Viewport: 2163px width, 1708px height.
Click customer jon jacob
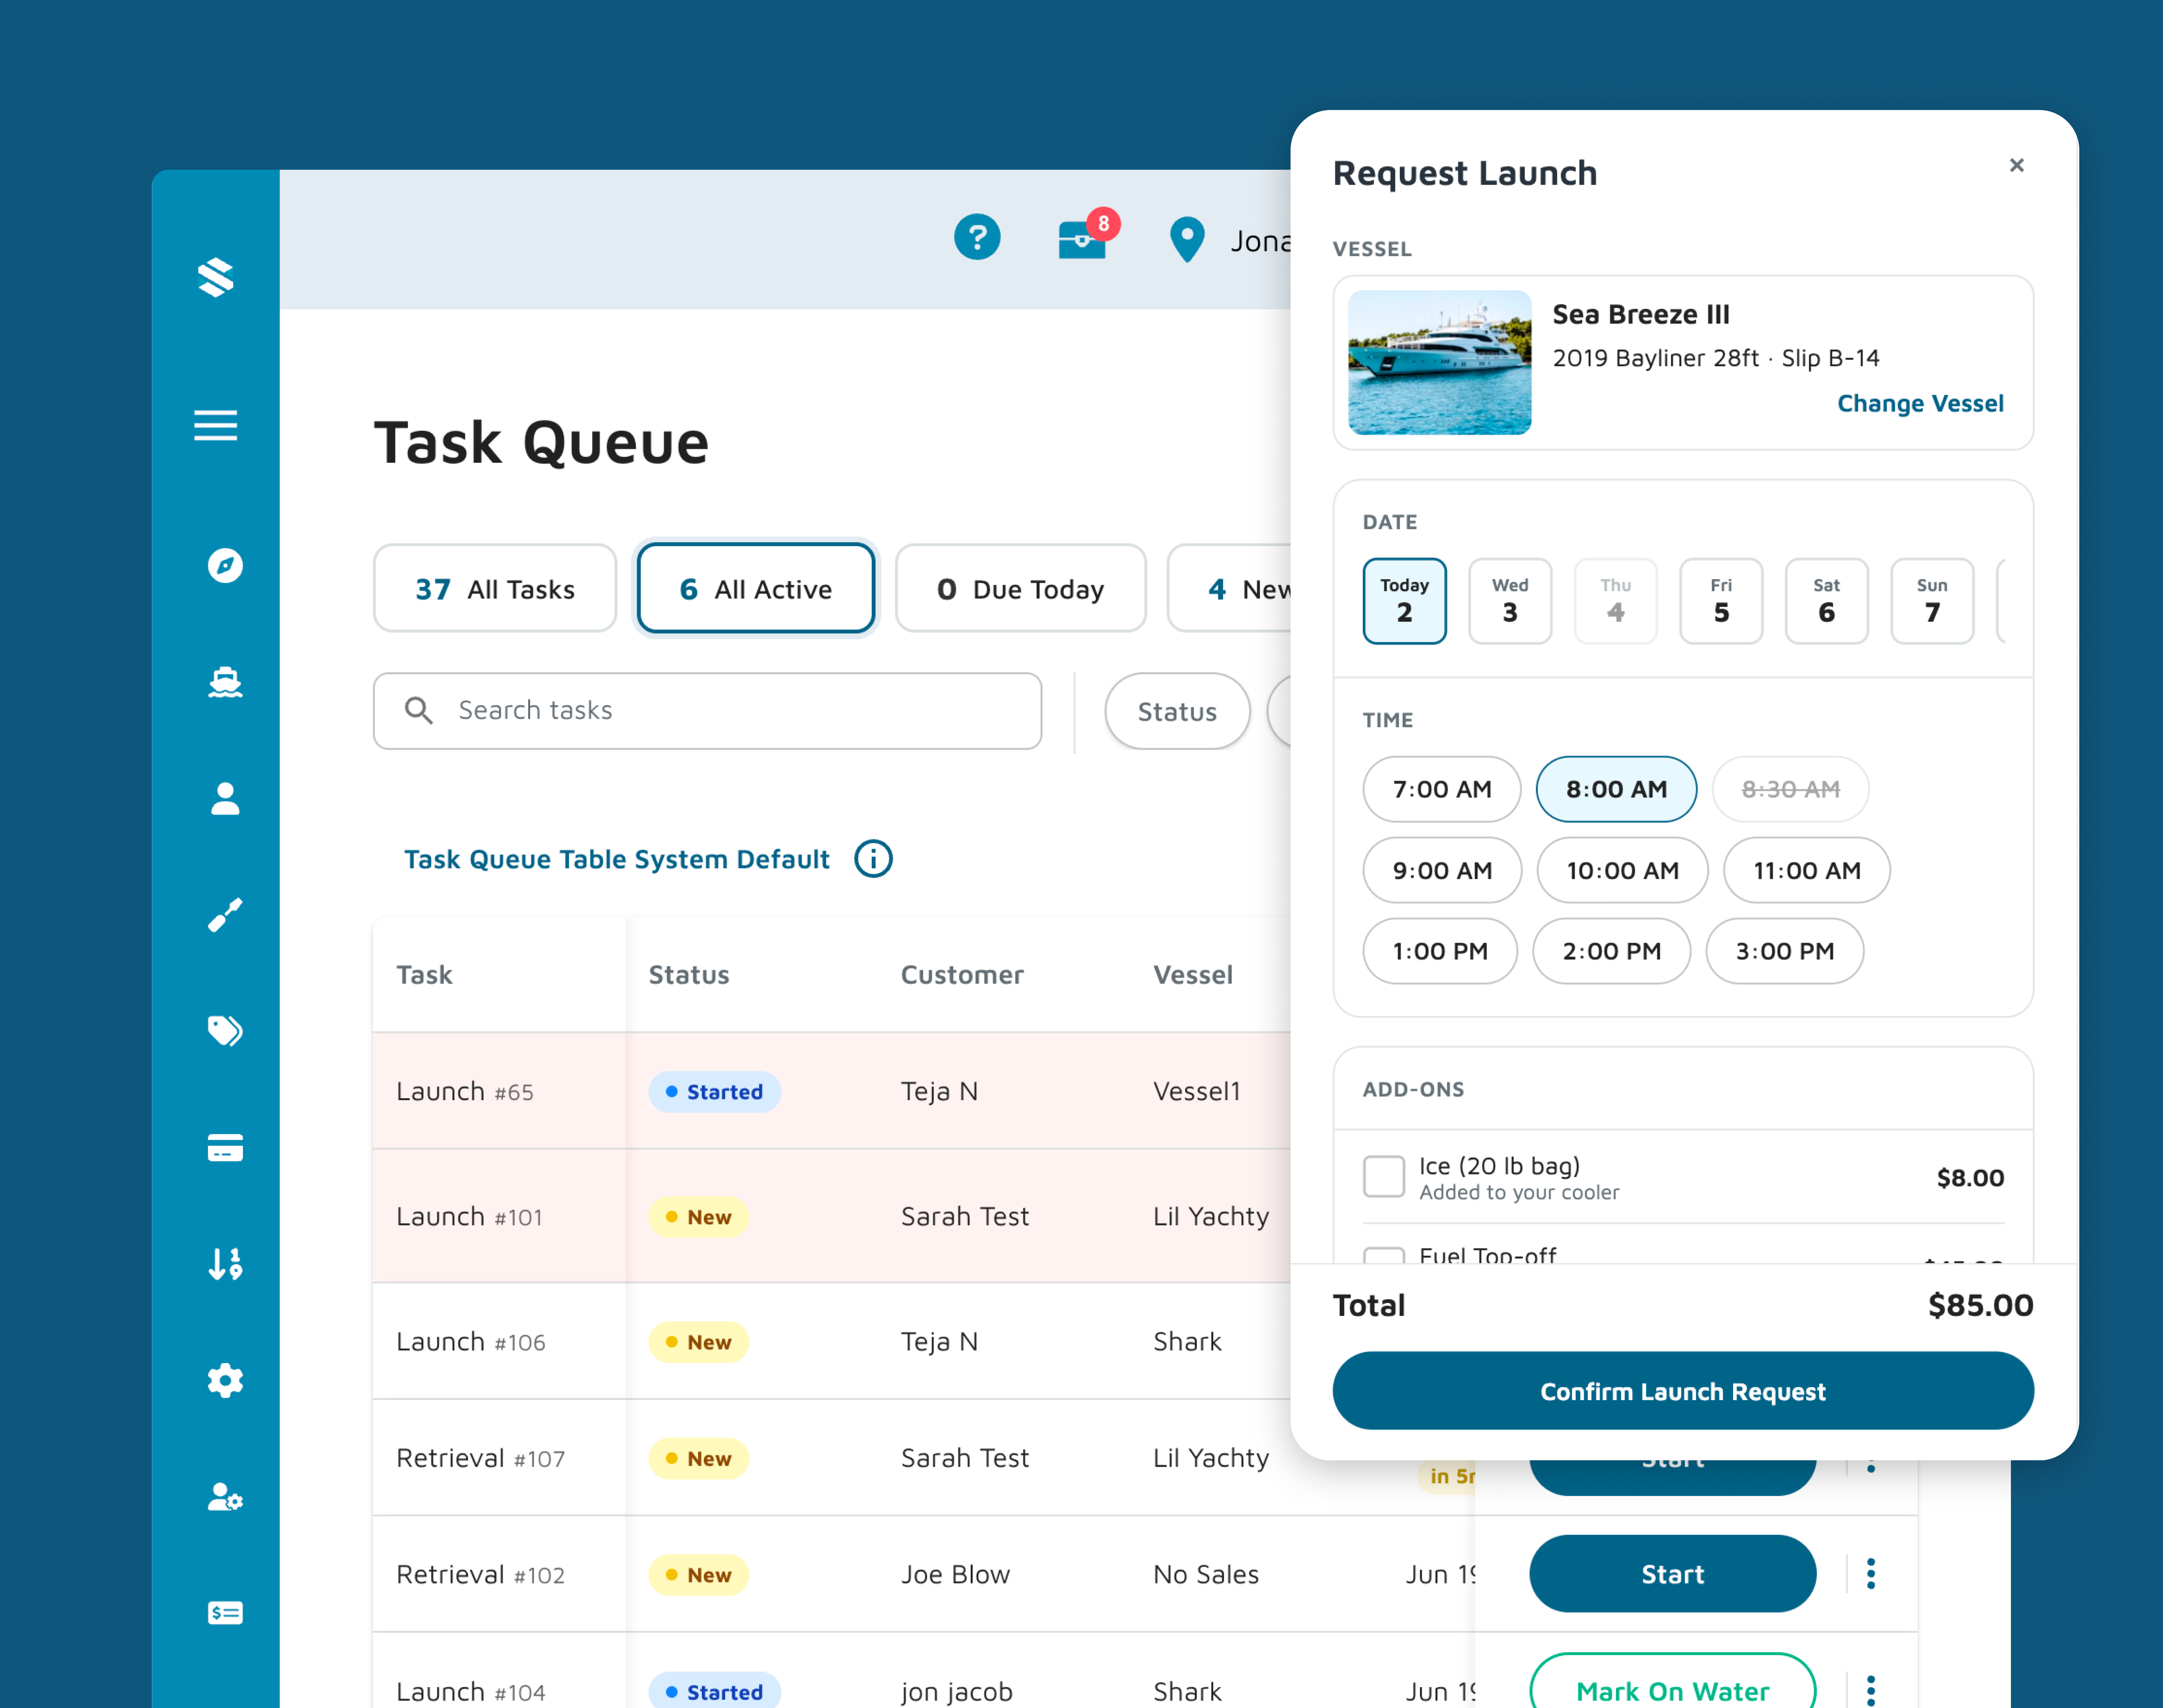click(956, 1691)
